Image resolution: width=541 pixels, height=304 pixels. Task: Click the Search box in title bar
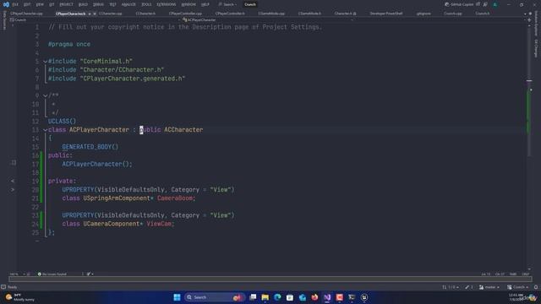pyautogui.click(x=227, y=4)
